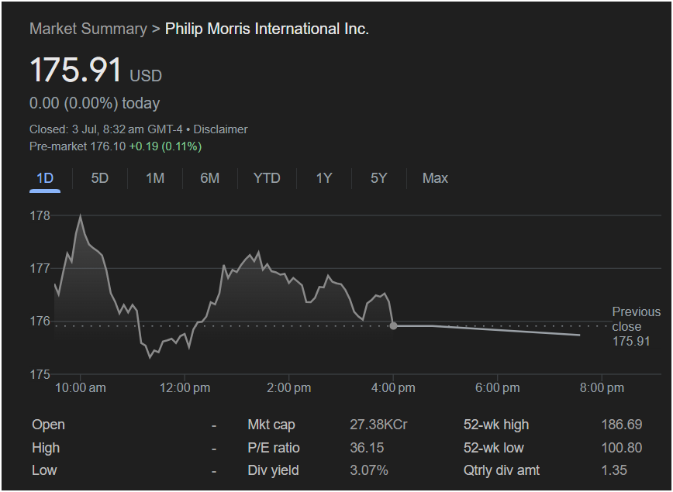Click the Previous close 175.91 chart label

coord(636,326)
